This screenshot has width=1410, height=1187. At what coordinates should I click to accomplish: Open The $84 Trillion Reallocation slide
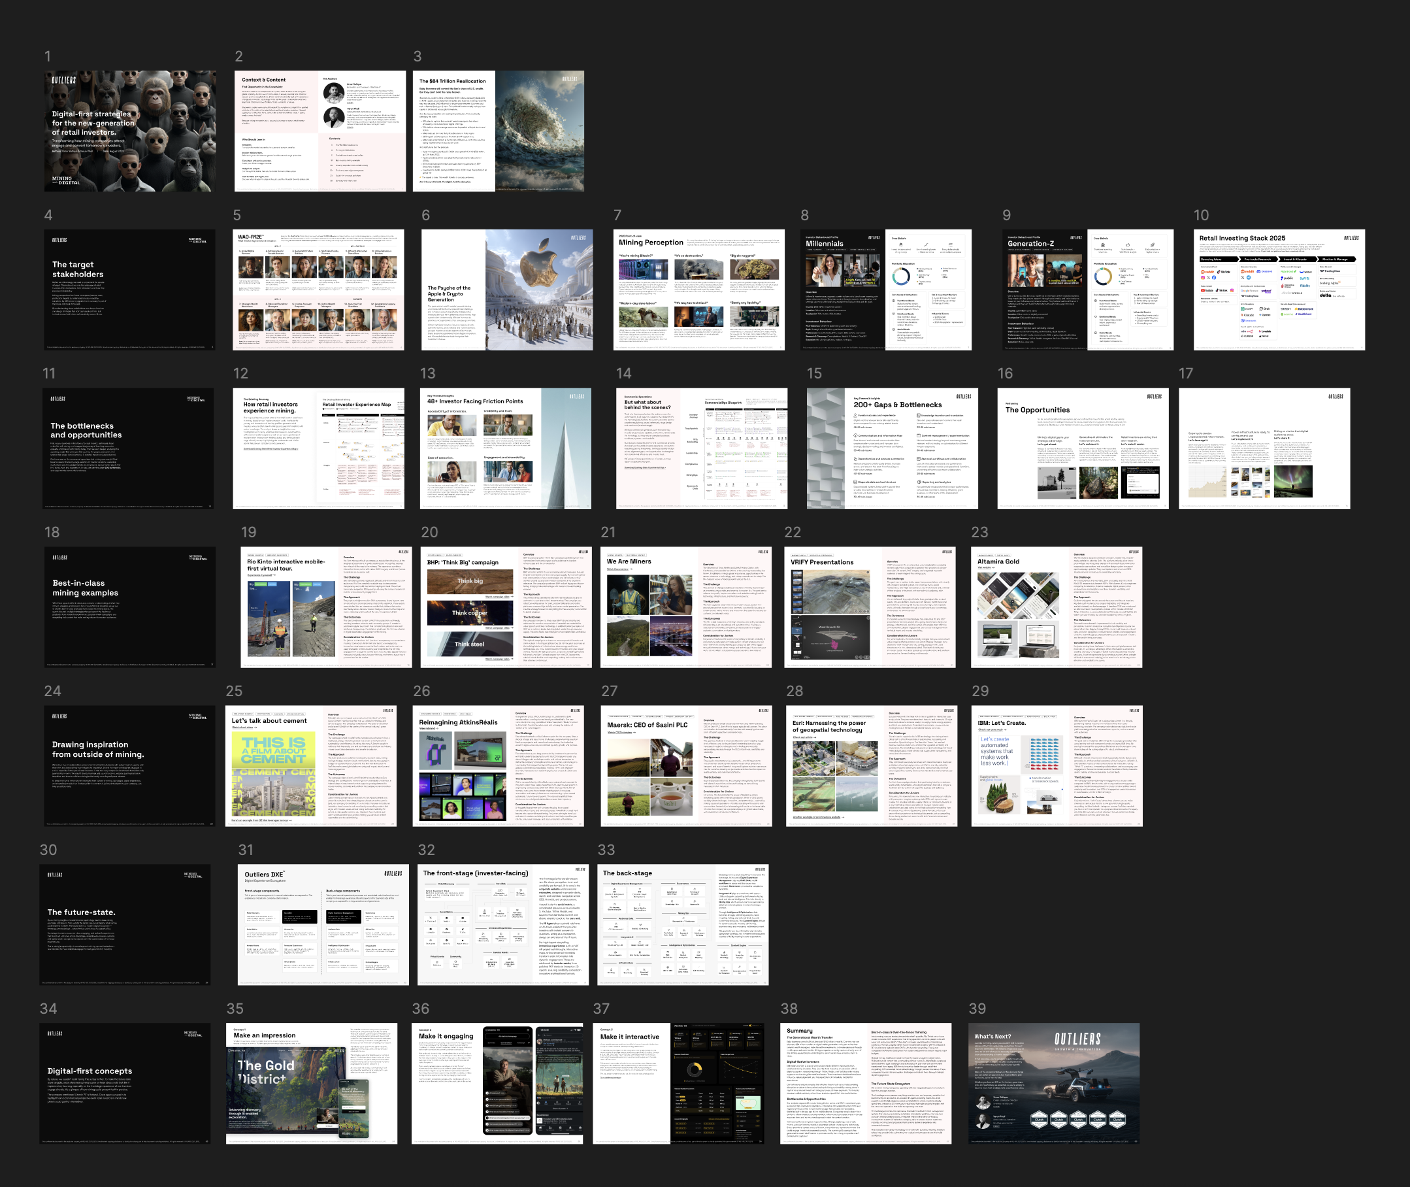coord(498,131)
